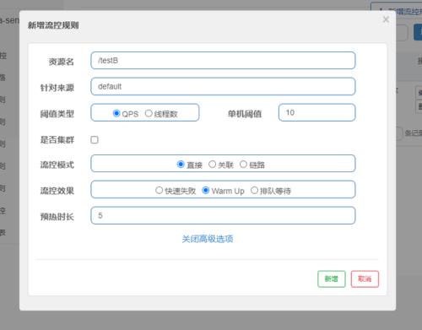This screenshot has height=330, width=422.
Task: Select 快速失败 flow control effect
Action: pos(159,191)
